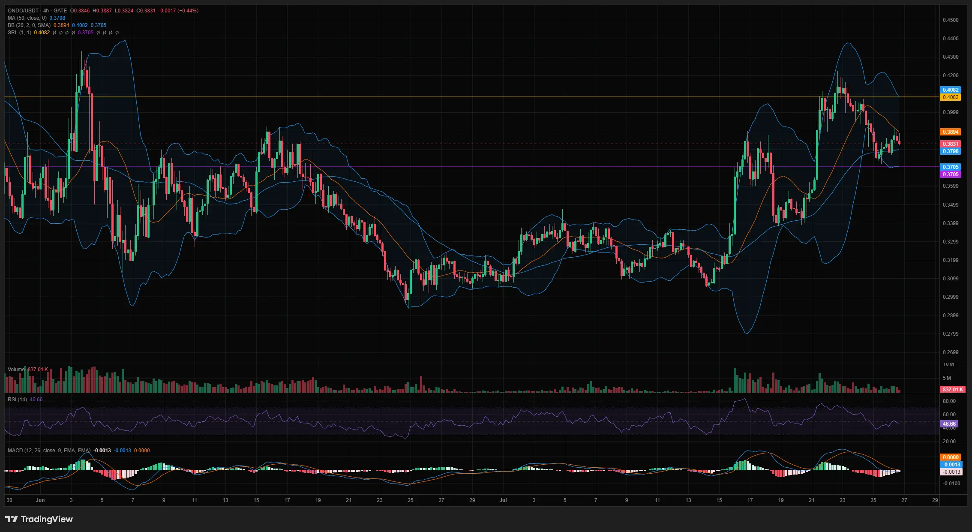Click the MACD (12, 26, close, 9, EMA, EMA) label
972x532 pixels.
tap(49, 451)
